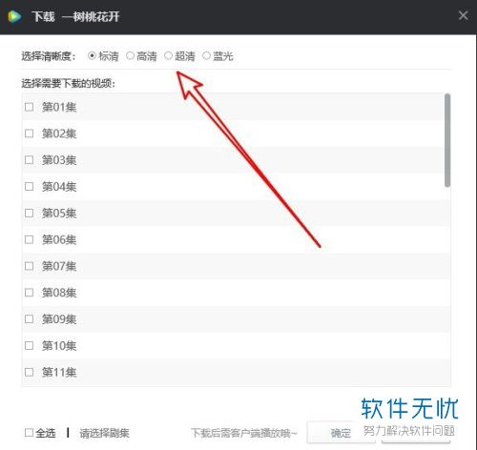Click the 第01集 episode label text
Image resolution: width=477 pixels, height=450 pixels.
pyautogui.click(x=59, y=107)
